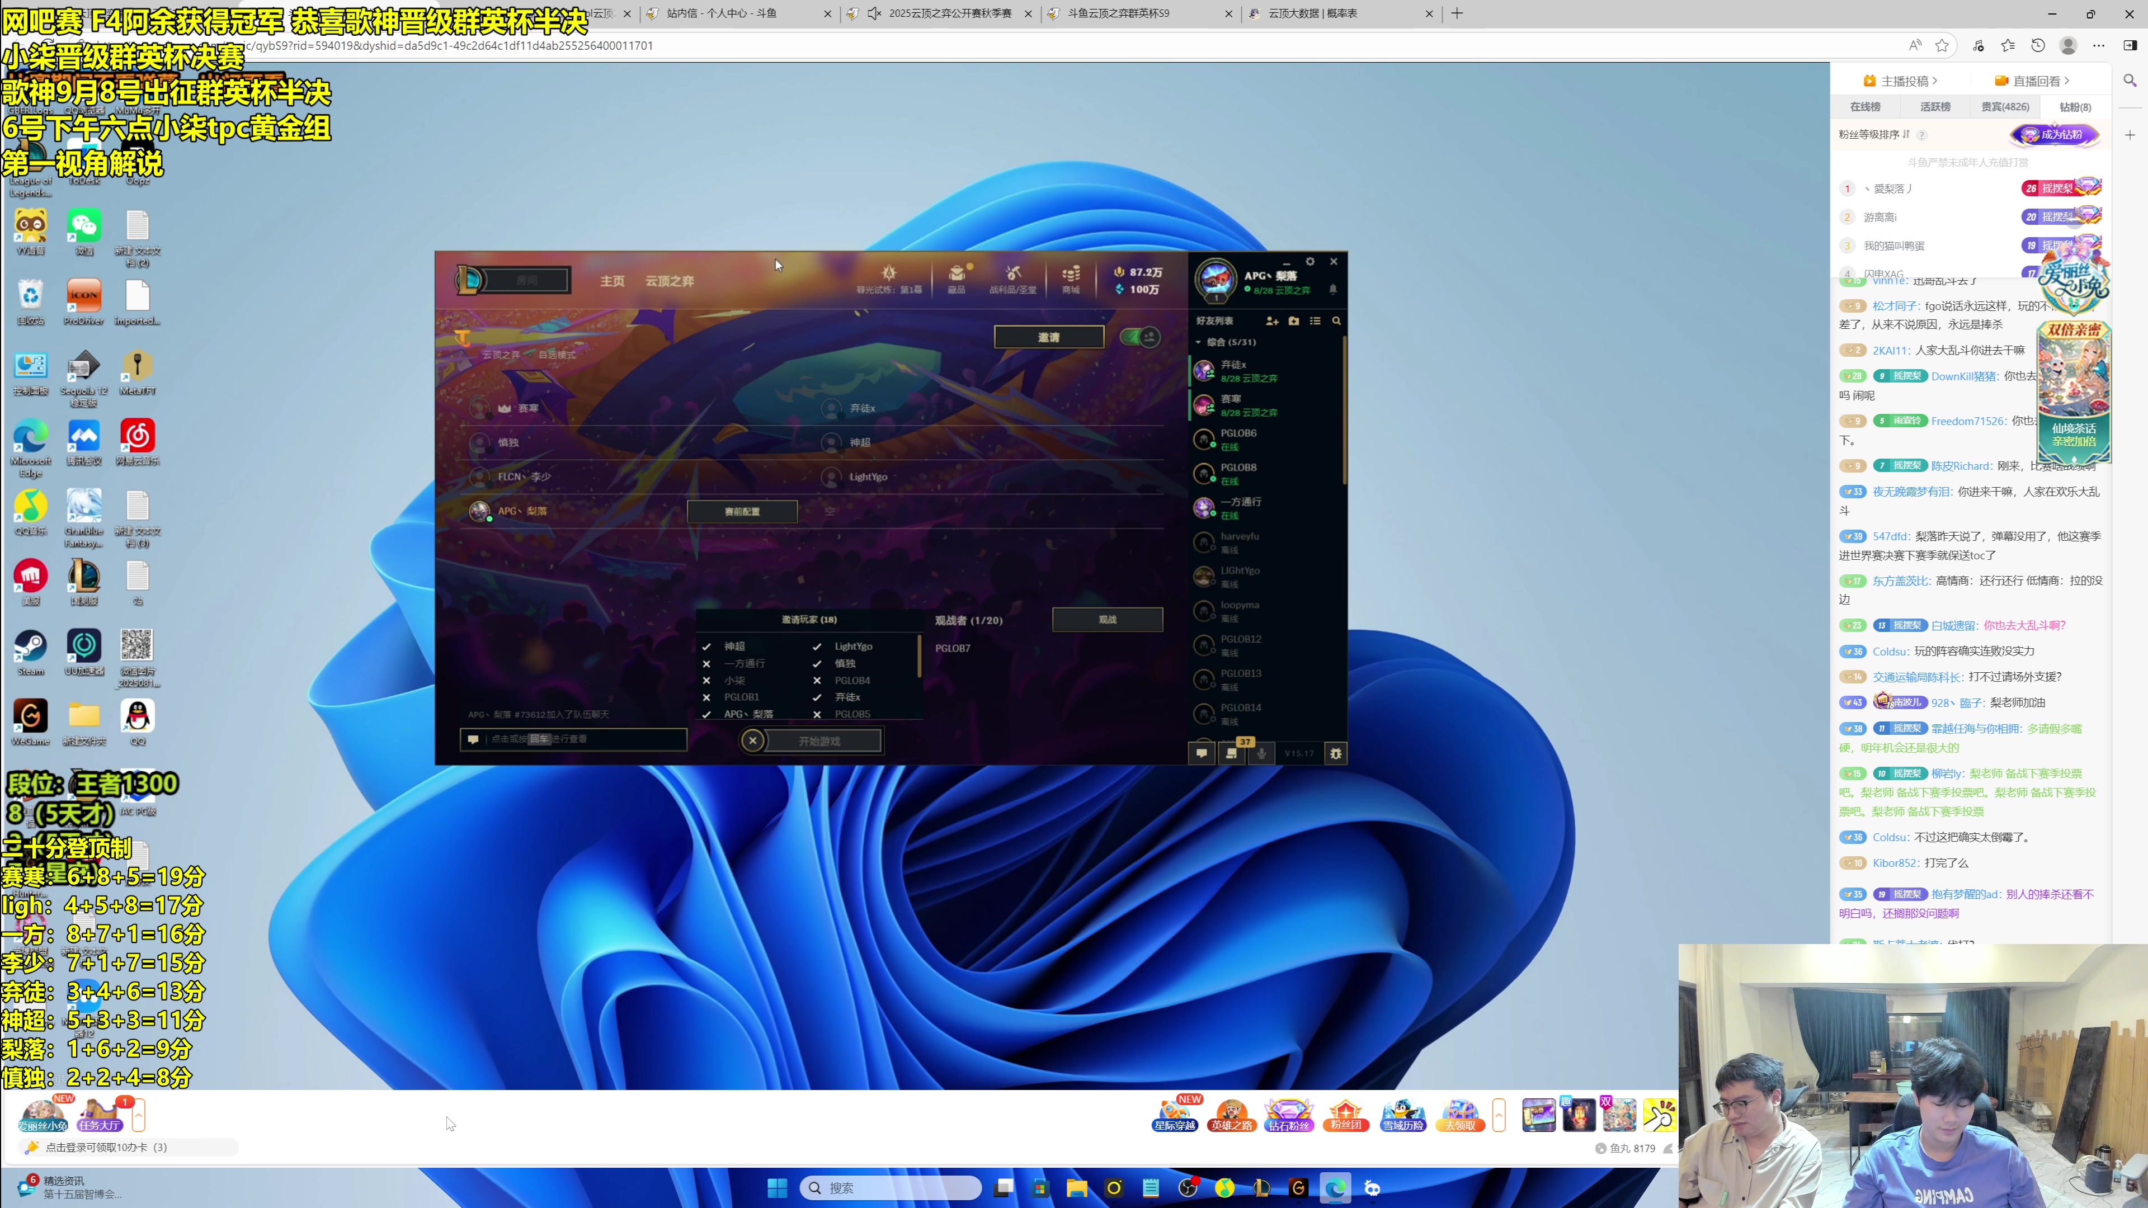The width and height of the screenshot is (2148, 1208).
Task: Click 去领取 reward button in stream bar
Action: coord(1460,1115)
